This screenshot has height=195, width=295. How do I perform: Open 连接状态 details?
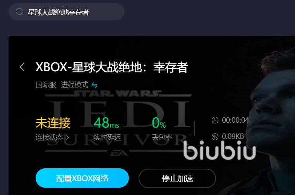(x=49, y=137)
